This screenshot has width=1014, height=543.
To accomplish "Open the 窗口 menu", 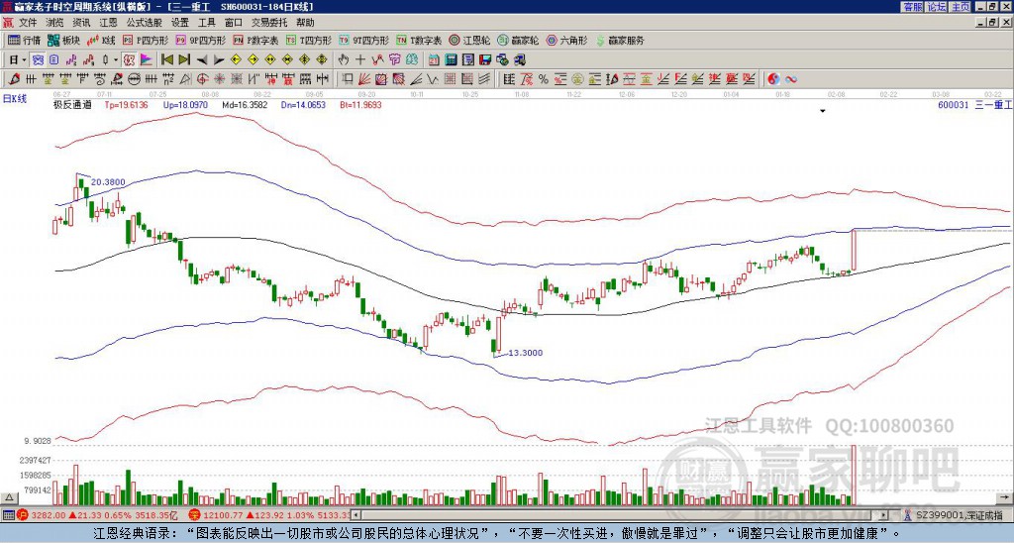I will (x=234, y=22).
